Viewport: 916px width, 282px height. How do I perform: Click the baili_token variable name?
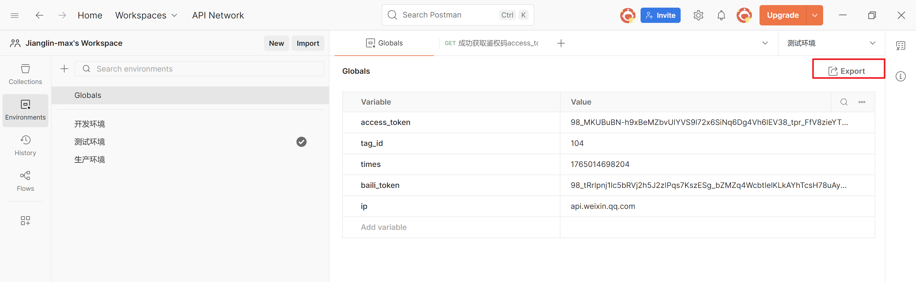point(380,185)
